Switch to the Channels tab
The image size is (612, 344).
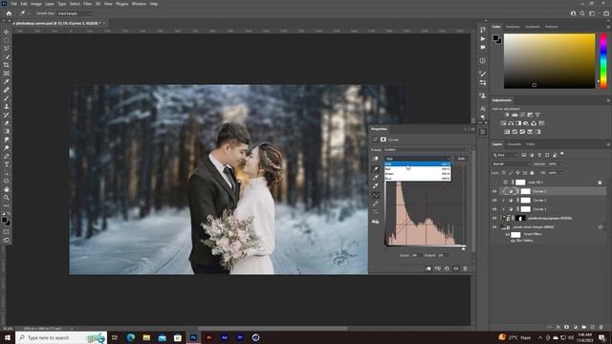514,144
